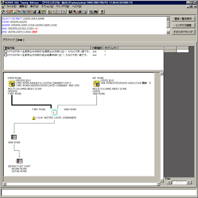Click the '1-CLM NESTED LOOPS JOIN(INNER)' label

56,118
